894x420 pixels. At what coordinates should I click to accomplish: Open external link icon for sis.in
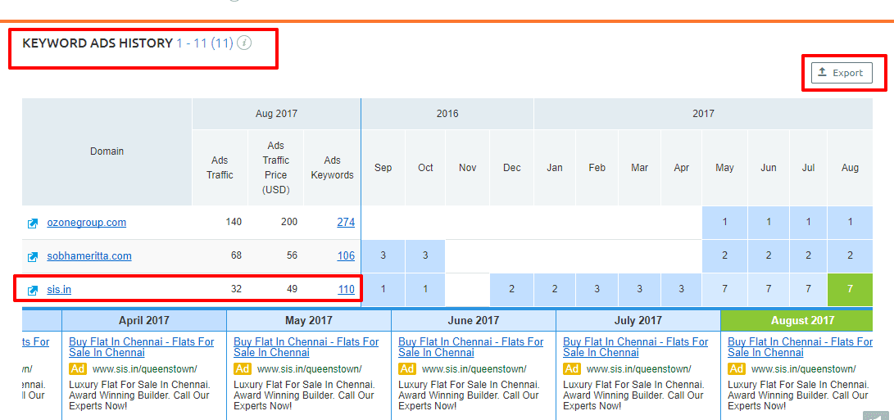[x=33, y=291]
